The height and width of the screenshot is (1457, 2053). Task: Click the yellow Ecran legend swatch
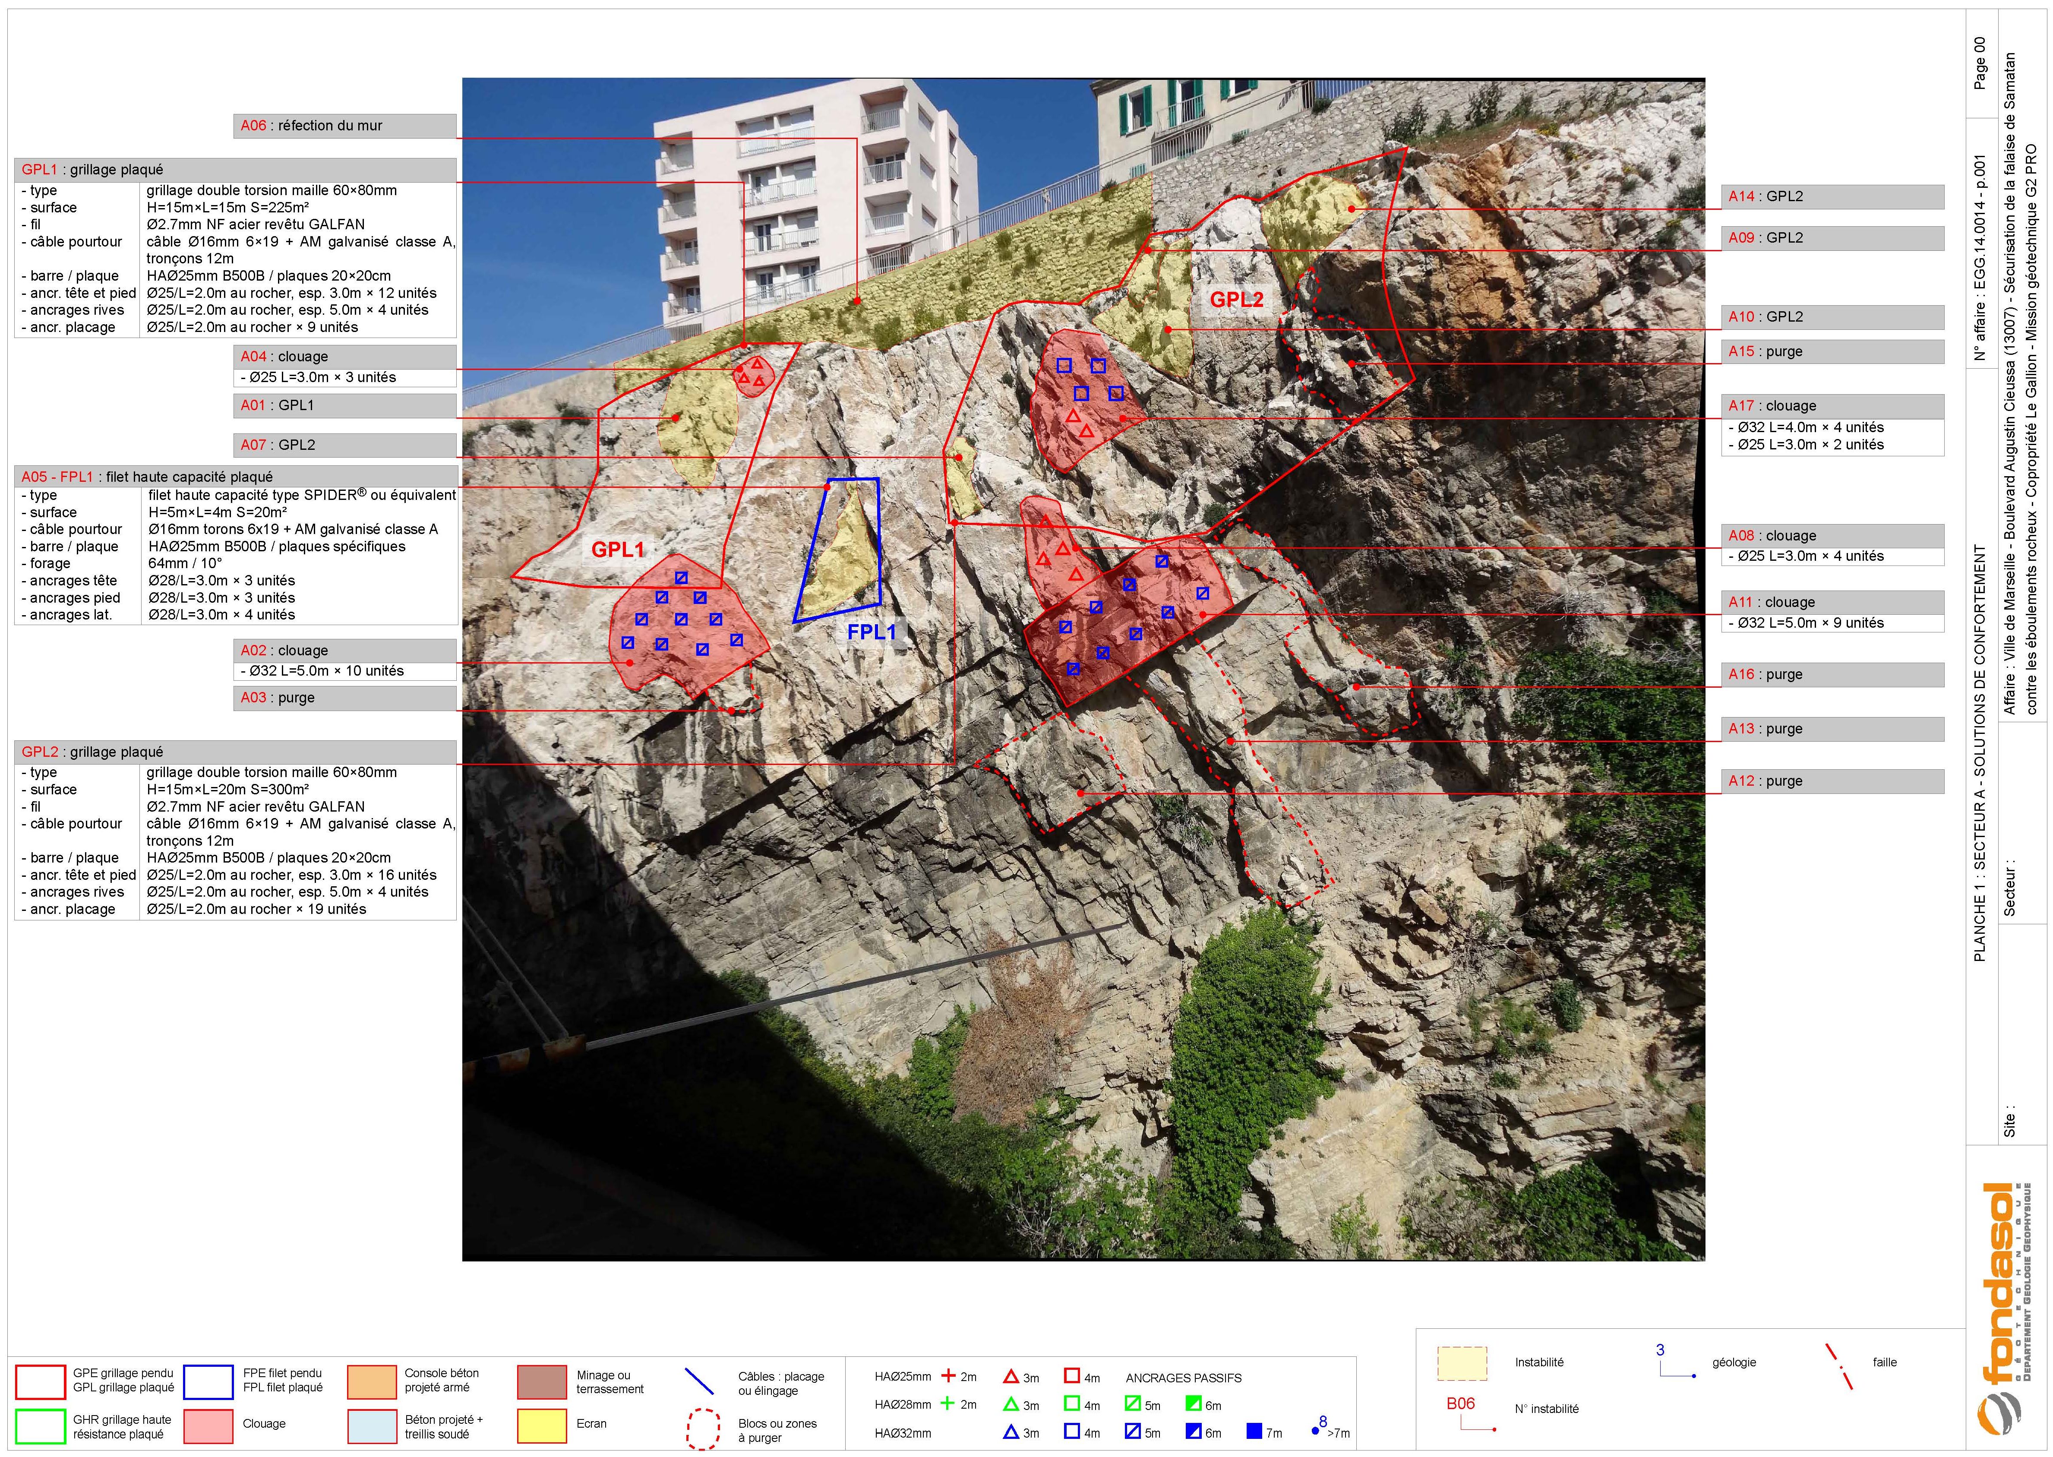coord(542,1425)
